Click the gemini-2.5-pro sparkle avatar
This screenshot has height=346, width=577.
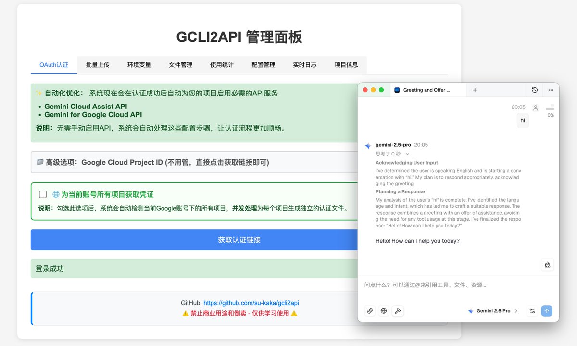368,146
